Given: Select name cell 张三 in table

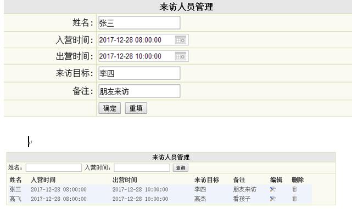Looking at the screenshot, I should click(x=15, y=189).
